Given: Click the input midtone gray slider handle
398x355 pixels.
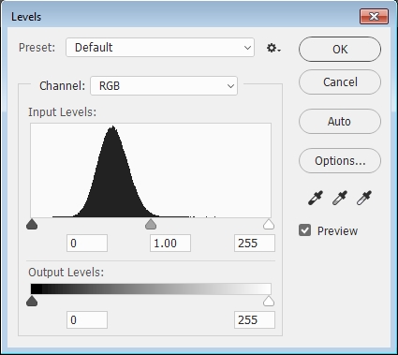Looking at the screenshot, I should 151,224.
